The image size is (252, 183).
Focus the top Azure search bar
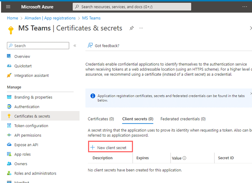[132, 7]
